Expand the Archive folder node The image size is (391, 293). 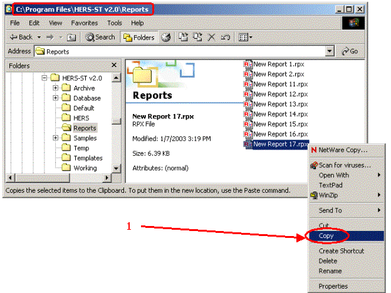[x=55, y=88]
